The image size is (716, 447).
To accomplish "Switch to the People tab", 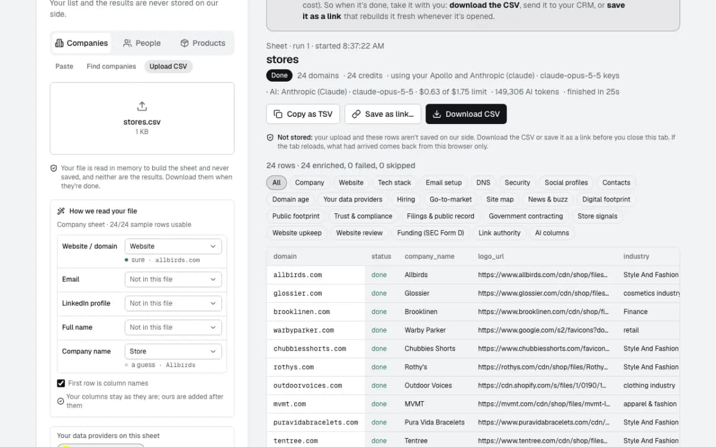I will point(142,43).
